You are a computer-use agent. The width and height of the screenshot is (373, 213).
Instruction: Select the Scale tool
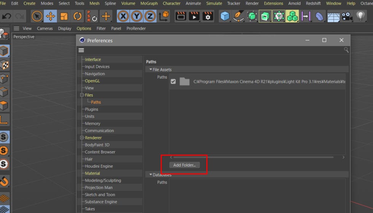pos(64,16)
